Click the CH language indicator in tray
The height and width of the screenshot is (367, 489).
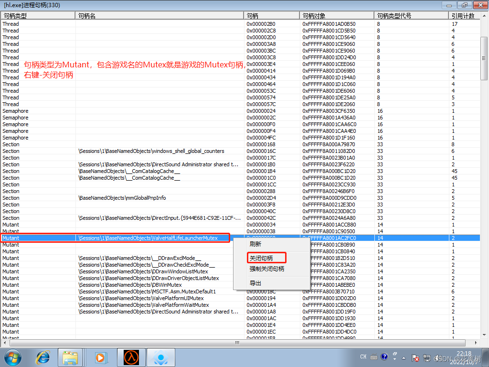[x=363, y=356]
